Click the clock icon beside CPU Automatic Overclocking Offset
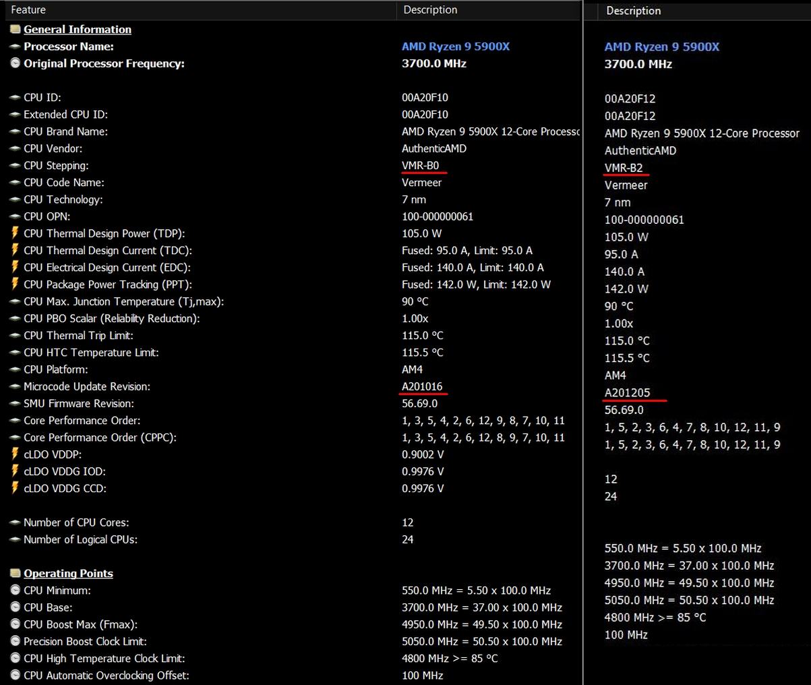The image size is (811, 685). 15,675
